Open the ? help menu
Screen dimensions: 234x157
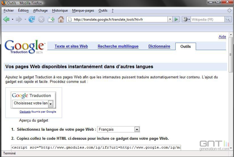[112, 10]
